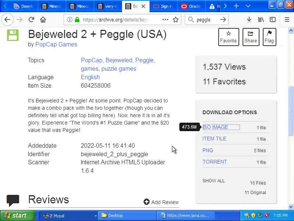This screenshot has height=221, width=294.
Task: Reload the current page
Action: pos(31,20)
